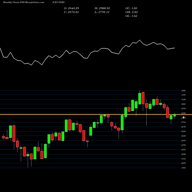Click the OH: 2.02 percentage value
Screen dimensions: 192x192
click(x=131, y=12)
